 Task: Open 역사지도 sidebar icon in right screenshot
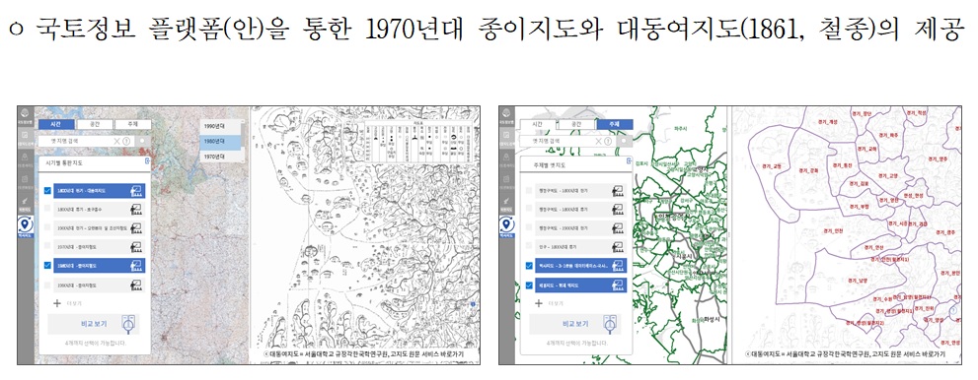tap(507, 226)
